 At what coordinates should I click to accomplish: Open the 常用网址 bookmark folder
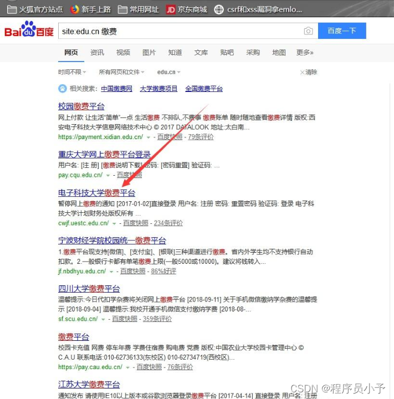139,9
